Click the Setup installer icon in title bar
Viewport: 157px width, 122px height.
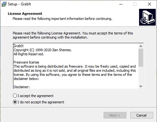click(4, 4)
